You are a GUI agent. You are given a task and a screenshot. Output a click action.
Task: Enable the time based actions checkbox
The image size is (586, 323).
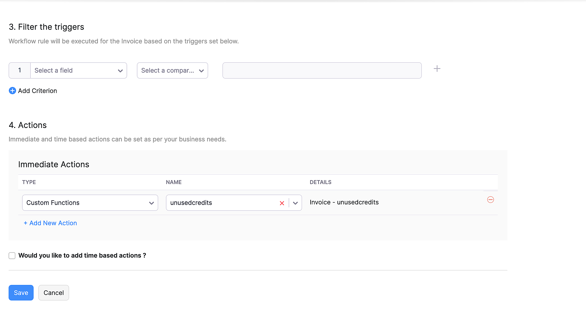click(x=12, y=256)
